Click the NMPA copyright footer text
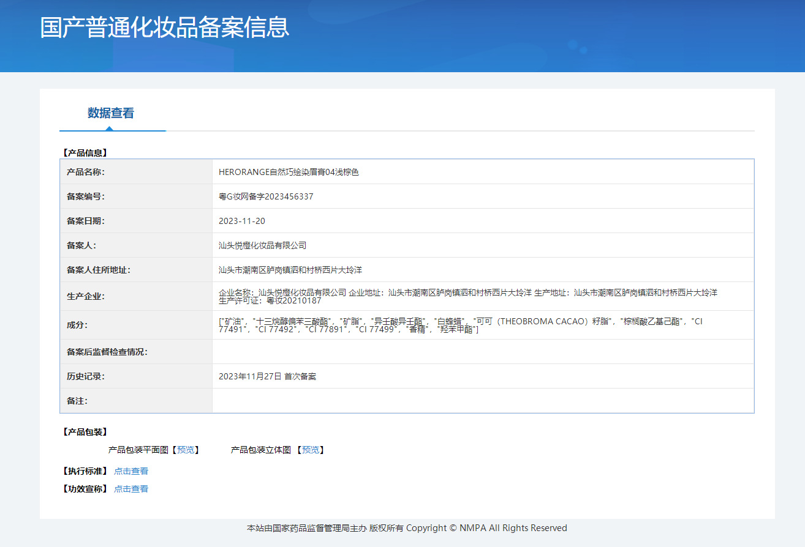Screen dimensions: 805x547 click(407, 528)
